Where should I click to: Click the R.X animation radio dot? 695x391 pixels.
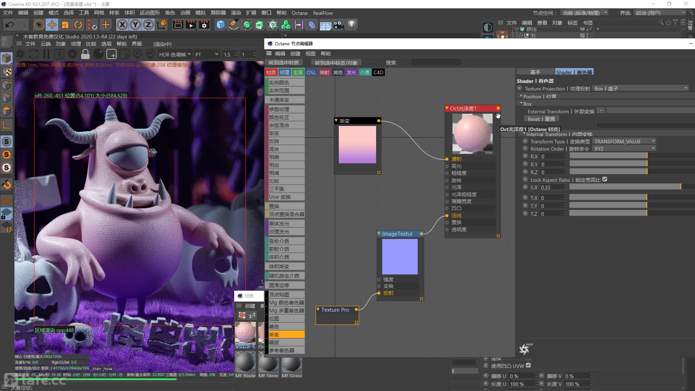pos(525,156)
